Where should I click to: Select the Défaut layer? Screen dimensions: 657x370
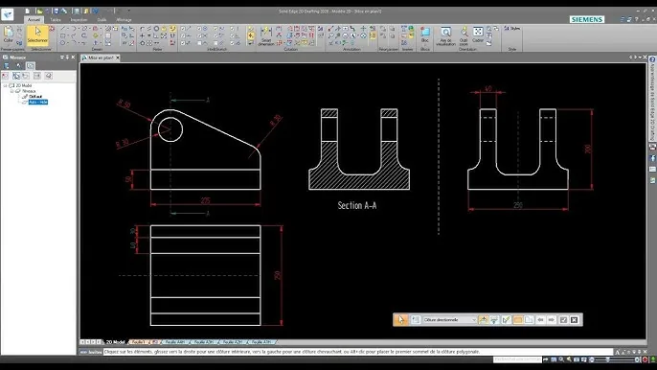35,97
